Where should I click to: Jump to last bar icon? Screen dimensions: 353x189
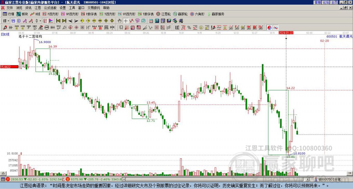click(64, 21)
